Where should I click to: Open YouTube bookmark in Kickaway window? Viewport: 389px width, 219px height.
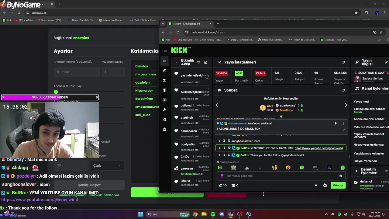[24, 20]
